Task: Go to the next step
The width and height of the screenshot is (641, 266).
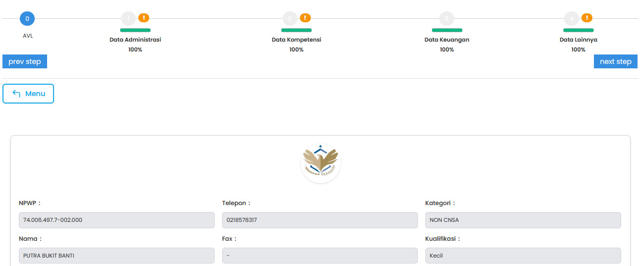Action: point(615,61)
